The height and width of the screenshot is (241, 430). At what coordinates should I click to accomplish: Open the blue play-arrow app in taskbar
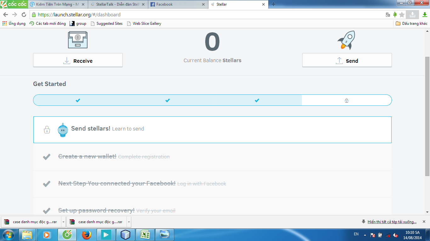pyautogui.click(x=106, y=235)
